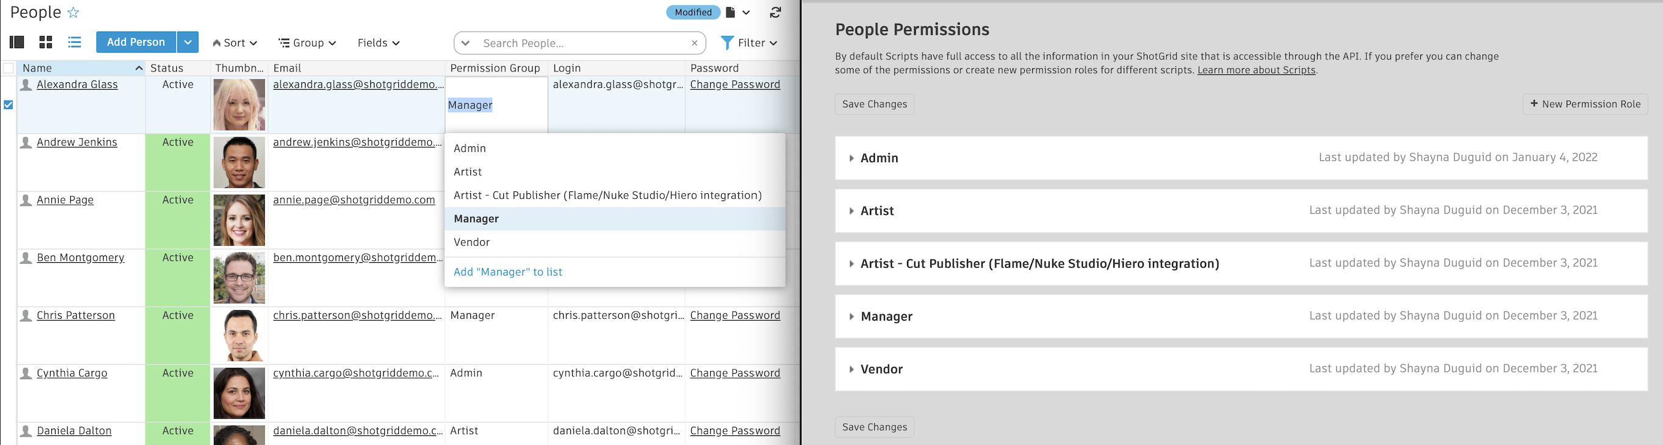Open Learn more about Scripts link
Screen dimensions: 1663x445
point(1256,69)
